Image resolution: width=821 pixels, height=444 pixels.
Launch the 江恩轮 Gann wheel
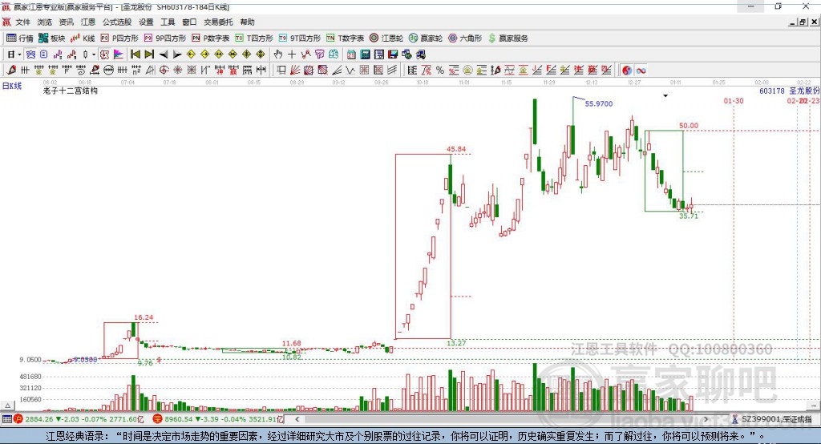(386, 38)
